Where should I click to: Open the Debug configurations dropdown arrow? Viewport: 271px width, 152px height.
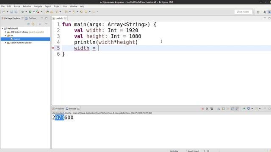(x=26, y=12)
